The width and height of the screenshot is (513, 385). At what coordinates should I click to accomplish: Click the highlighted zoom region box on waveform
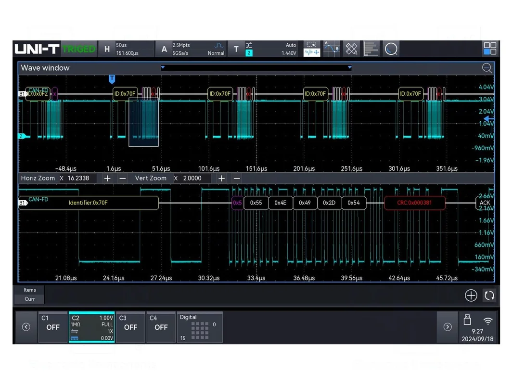[143, 123]
